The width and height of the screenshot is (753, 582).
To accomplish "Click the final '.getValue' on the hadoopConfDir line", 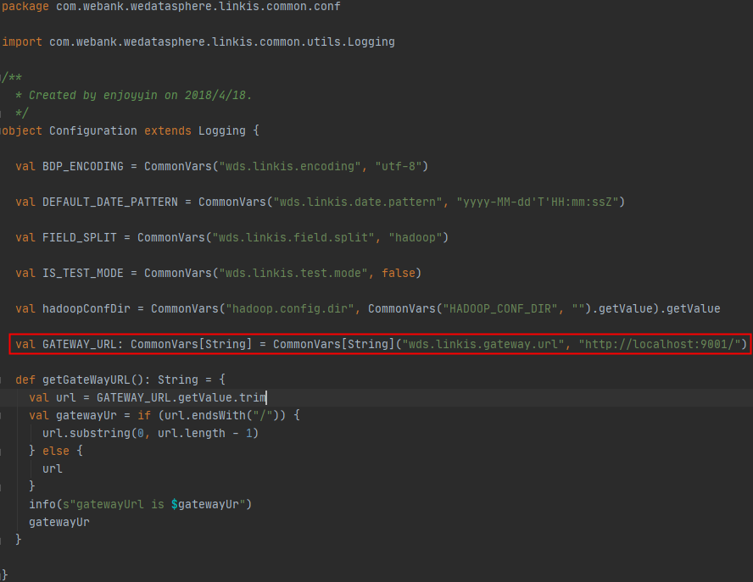I will tap(690, 308).
